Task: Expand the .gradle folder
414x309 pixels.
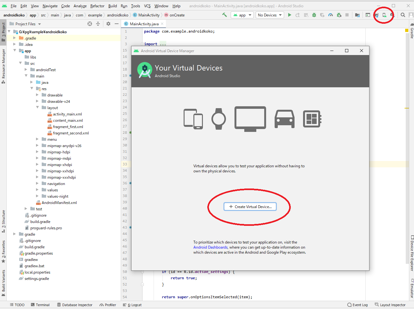Action: [x=14, y=38]
